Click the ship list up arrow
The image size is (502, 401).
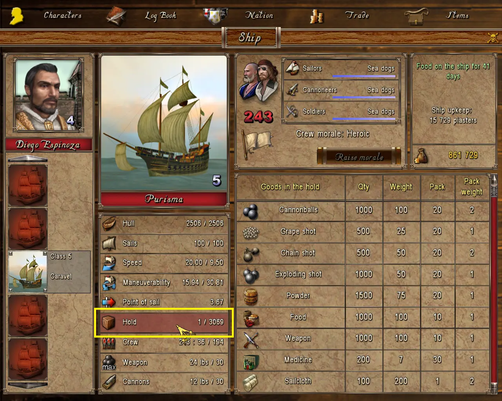point(28,159)
